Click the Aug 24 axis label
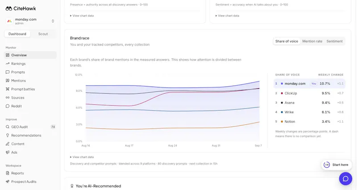 172,146
